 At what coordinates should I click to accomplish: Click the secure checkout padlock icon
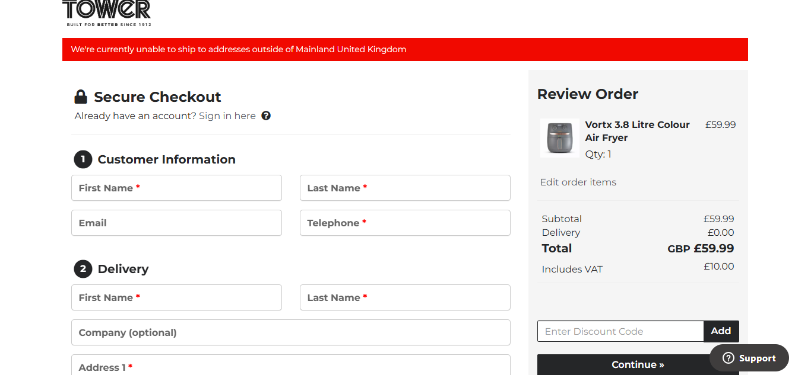coord(81,97)
